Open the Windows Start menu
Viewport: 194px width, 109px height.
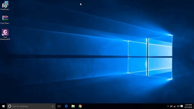3,106
